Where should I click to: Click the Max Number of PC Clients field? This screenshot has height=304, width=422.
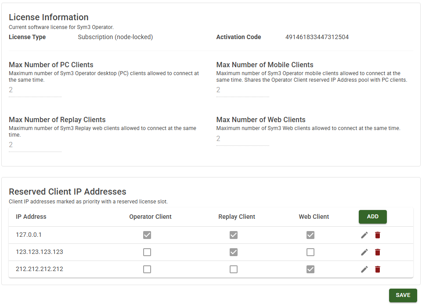click(x=35, y=90)
